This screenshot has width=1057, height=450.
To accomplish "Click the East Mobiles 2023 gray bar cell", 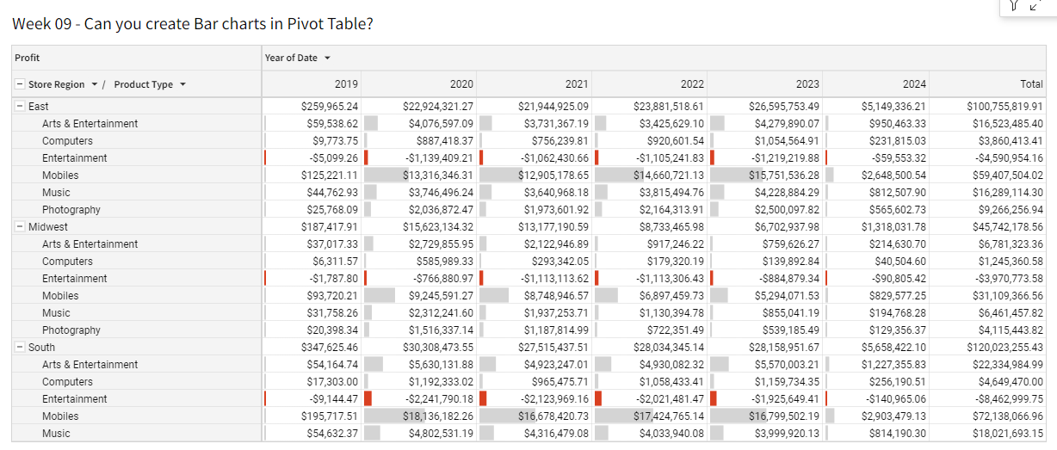I will click(x=765, y=175).
